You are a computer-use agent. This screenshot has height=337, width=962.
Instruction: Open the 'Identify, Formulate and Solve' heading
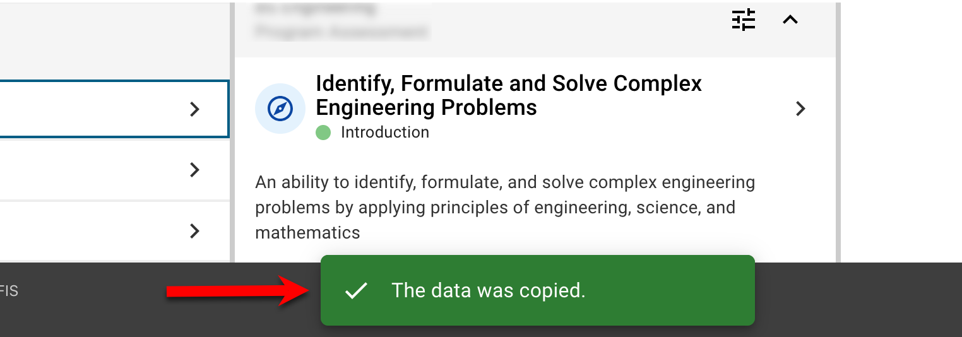pyautogui.click(x=508, y=95)
